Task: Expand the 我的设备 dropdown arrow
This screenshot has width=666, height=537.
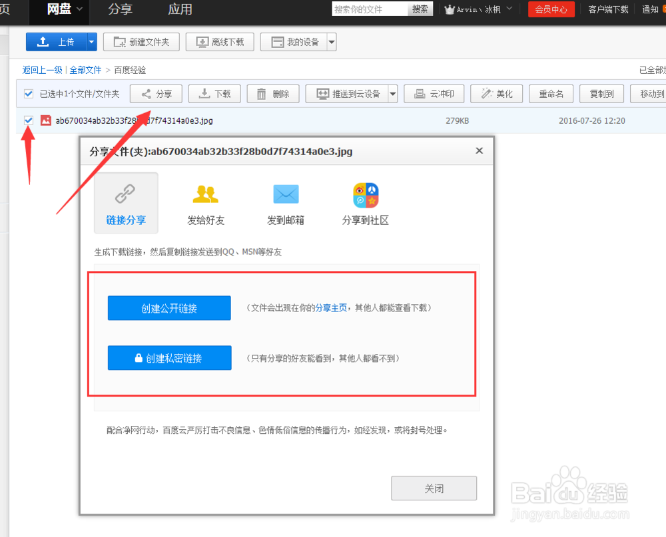Action: point(332,42)
